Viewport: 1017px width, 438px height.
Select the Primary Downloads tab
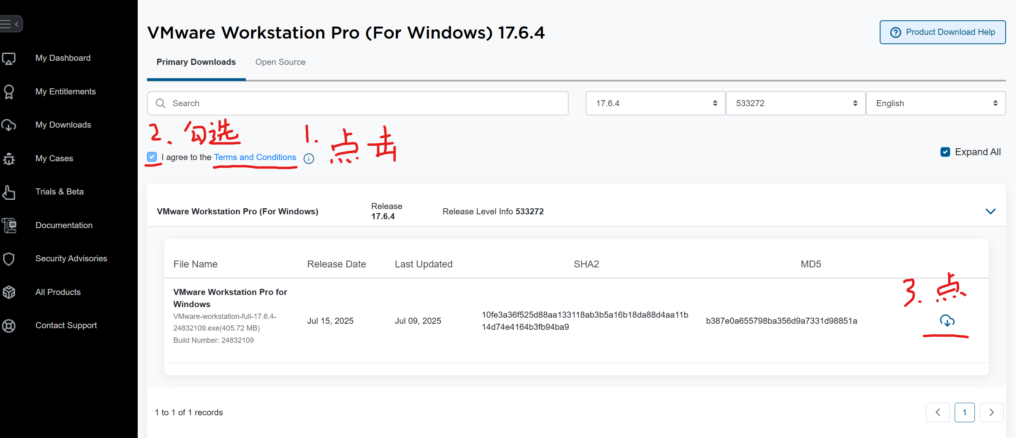pyautogui.click(x=196, y=62)
